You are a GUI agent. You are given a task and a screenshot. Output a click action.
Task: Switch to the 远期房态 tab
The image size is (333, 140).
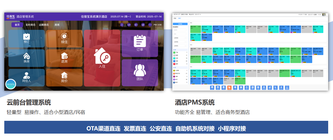(x=44, y=25)
